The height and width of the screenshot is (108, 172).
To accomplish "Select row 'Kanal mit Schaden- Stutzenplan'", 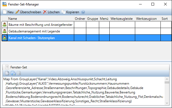I will pyautogui.click(x=87, y=38).
